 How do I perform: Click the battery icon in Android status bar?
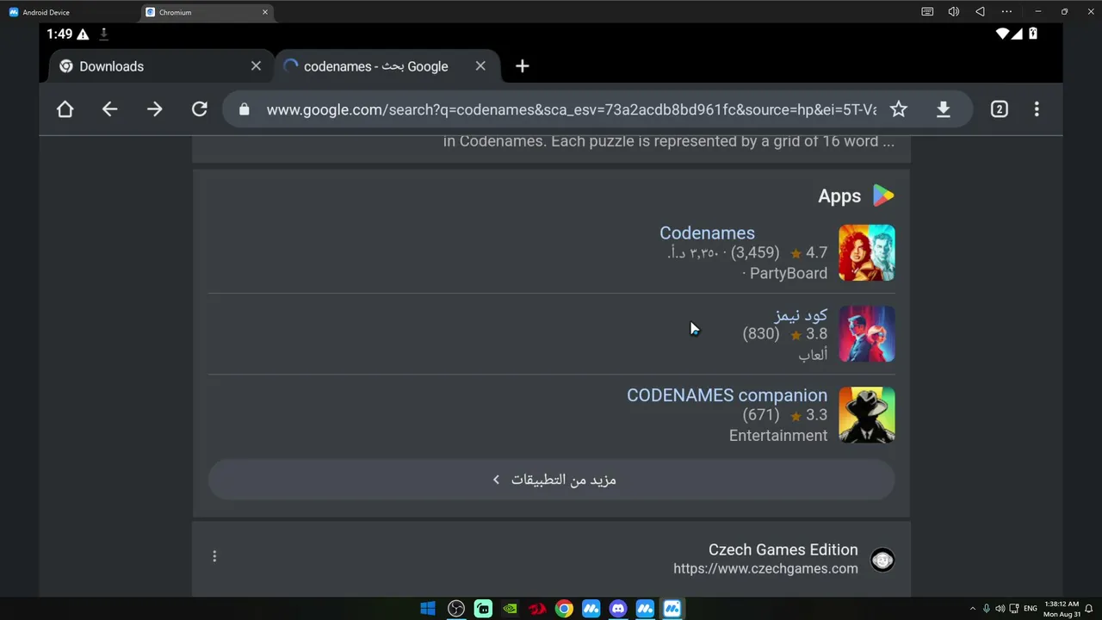tap(1033, 34)
